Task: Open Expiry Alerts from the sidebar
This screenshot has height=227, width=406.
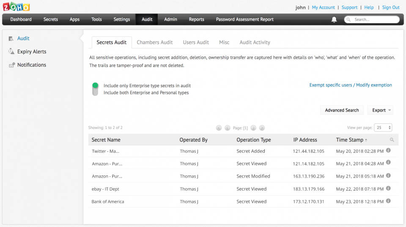Action: [32, 52]
